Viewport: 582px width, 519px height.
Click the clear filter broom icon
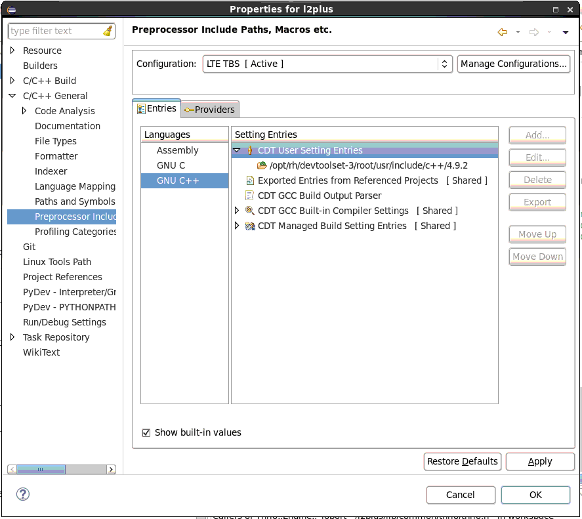click(x=108, y=31)
